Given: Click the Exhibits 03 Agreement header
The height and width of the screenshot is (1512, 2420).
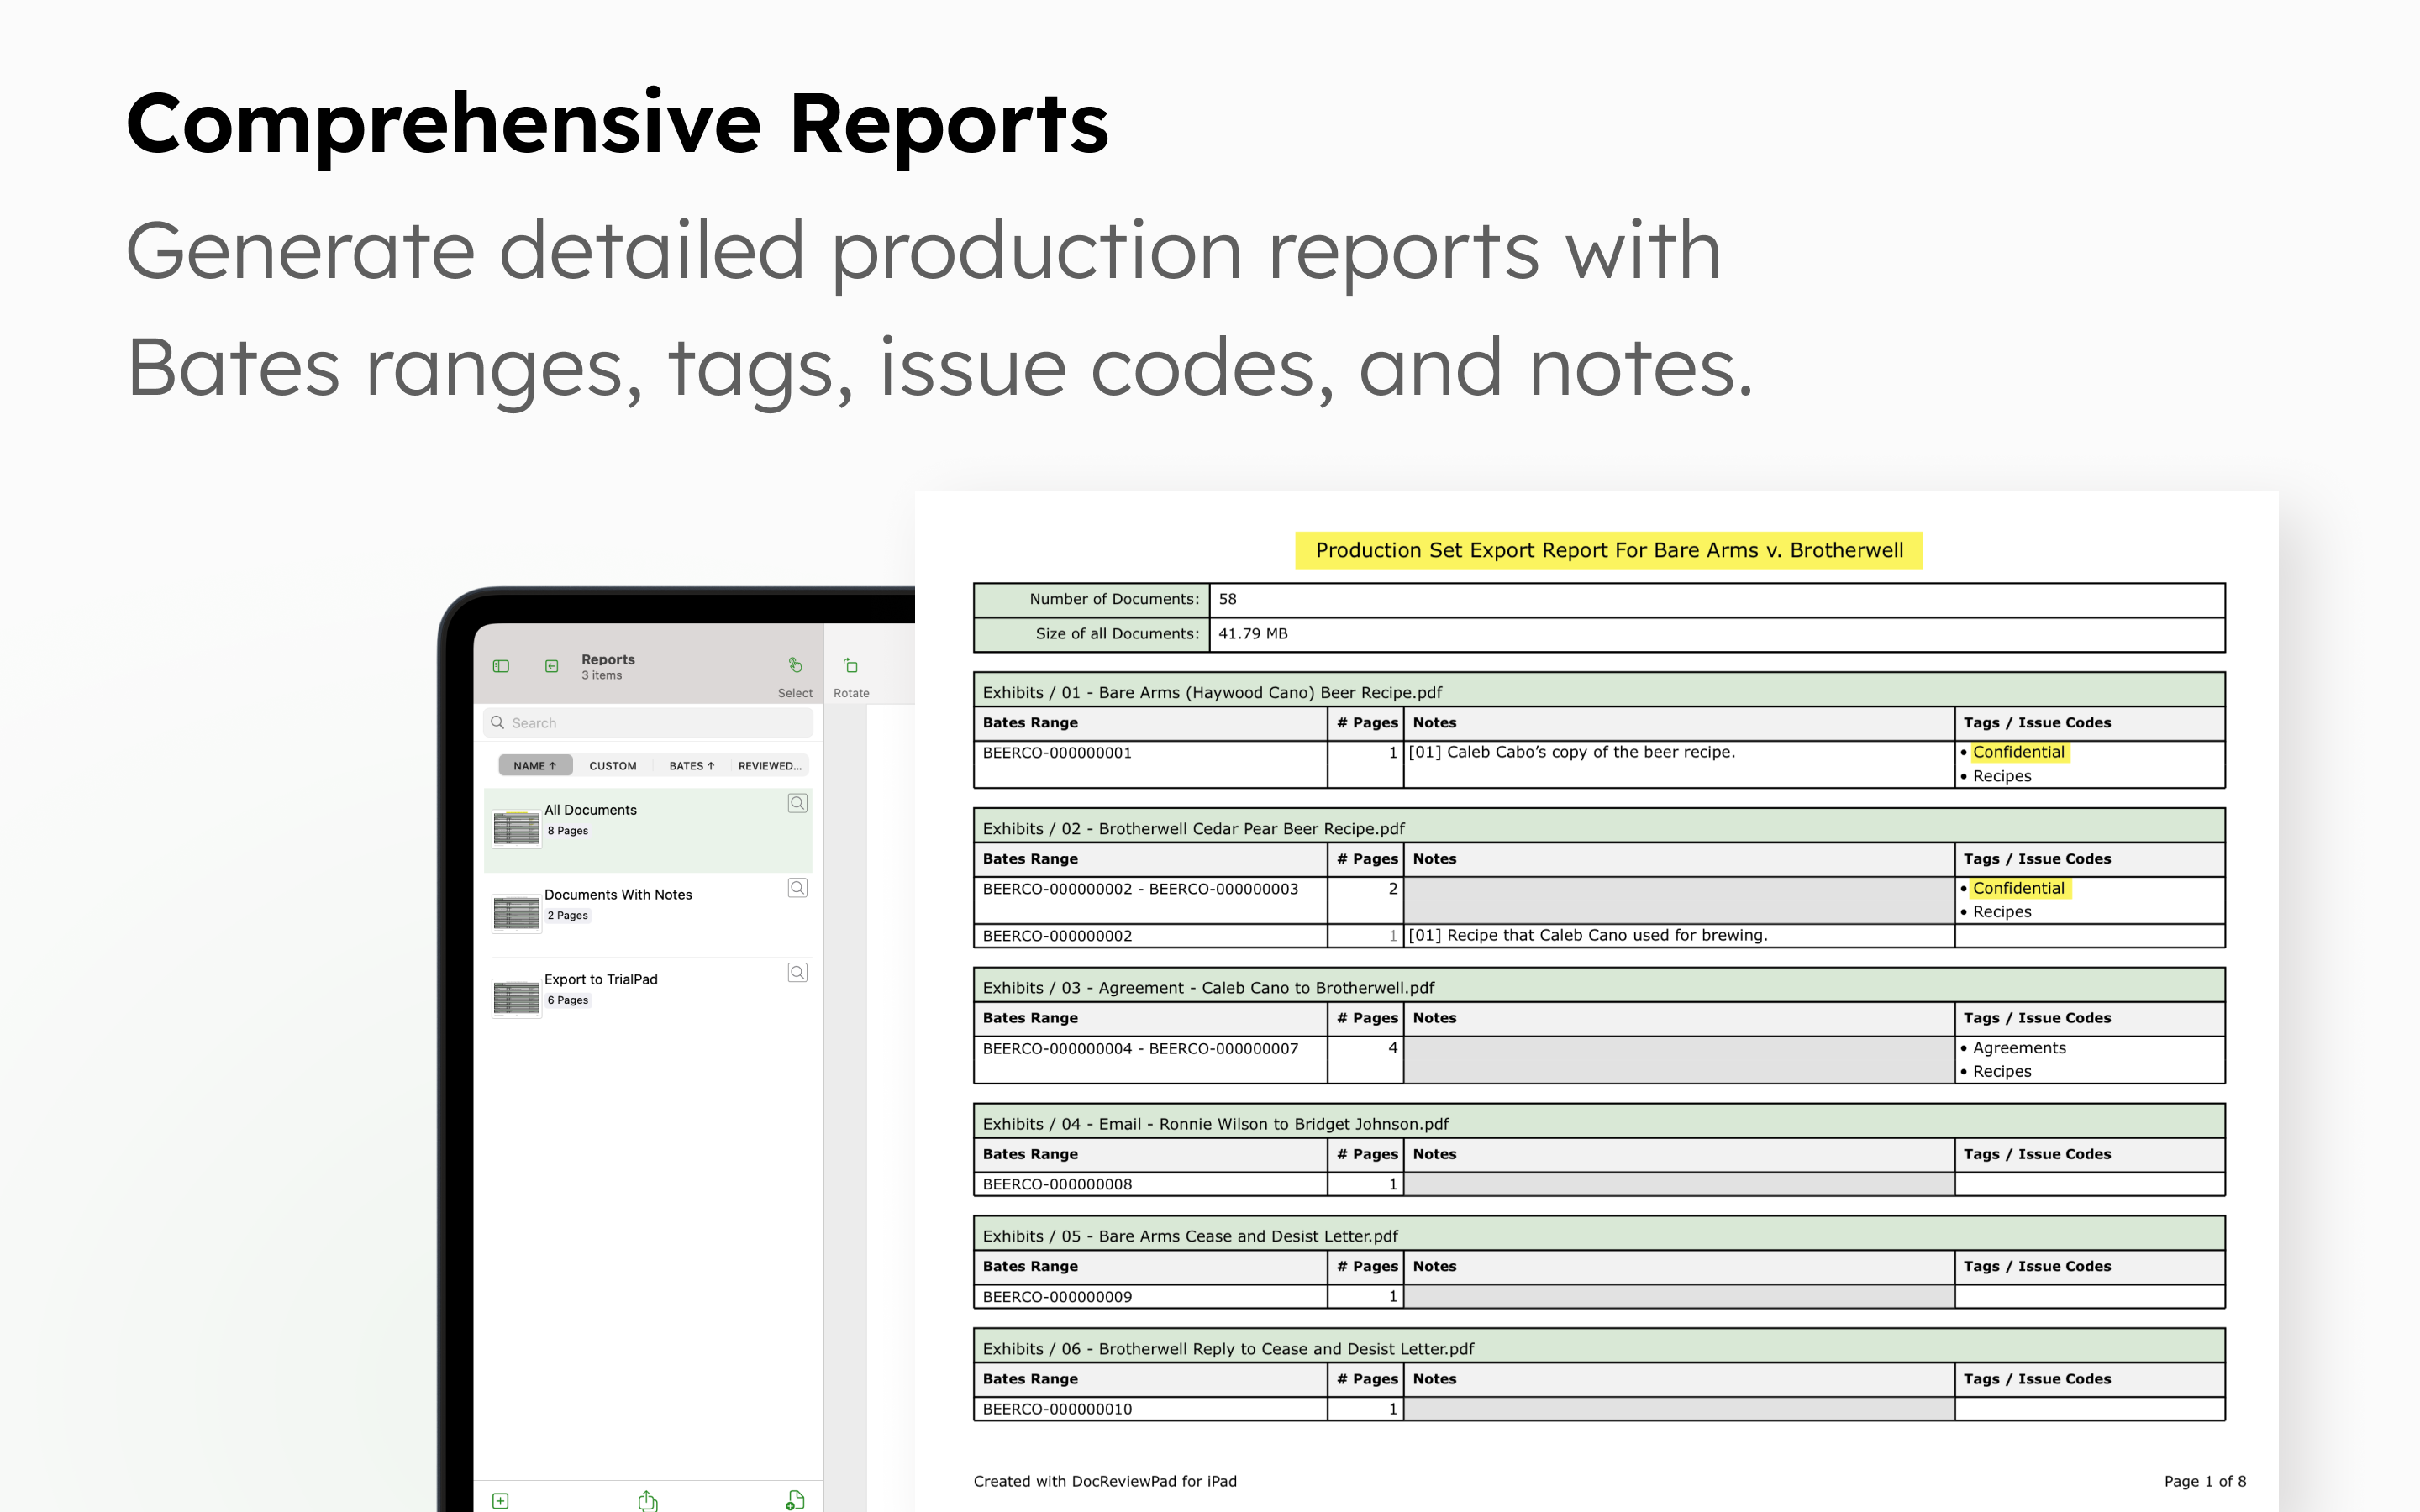Looking at the screenshot, I should 1599,986.
